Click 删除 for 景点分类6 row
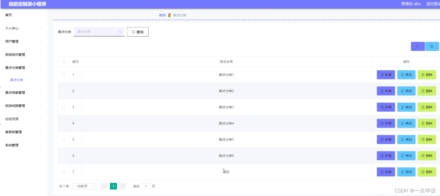The width and height of the screenshot is (440, 196). click(427, 156)
